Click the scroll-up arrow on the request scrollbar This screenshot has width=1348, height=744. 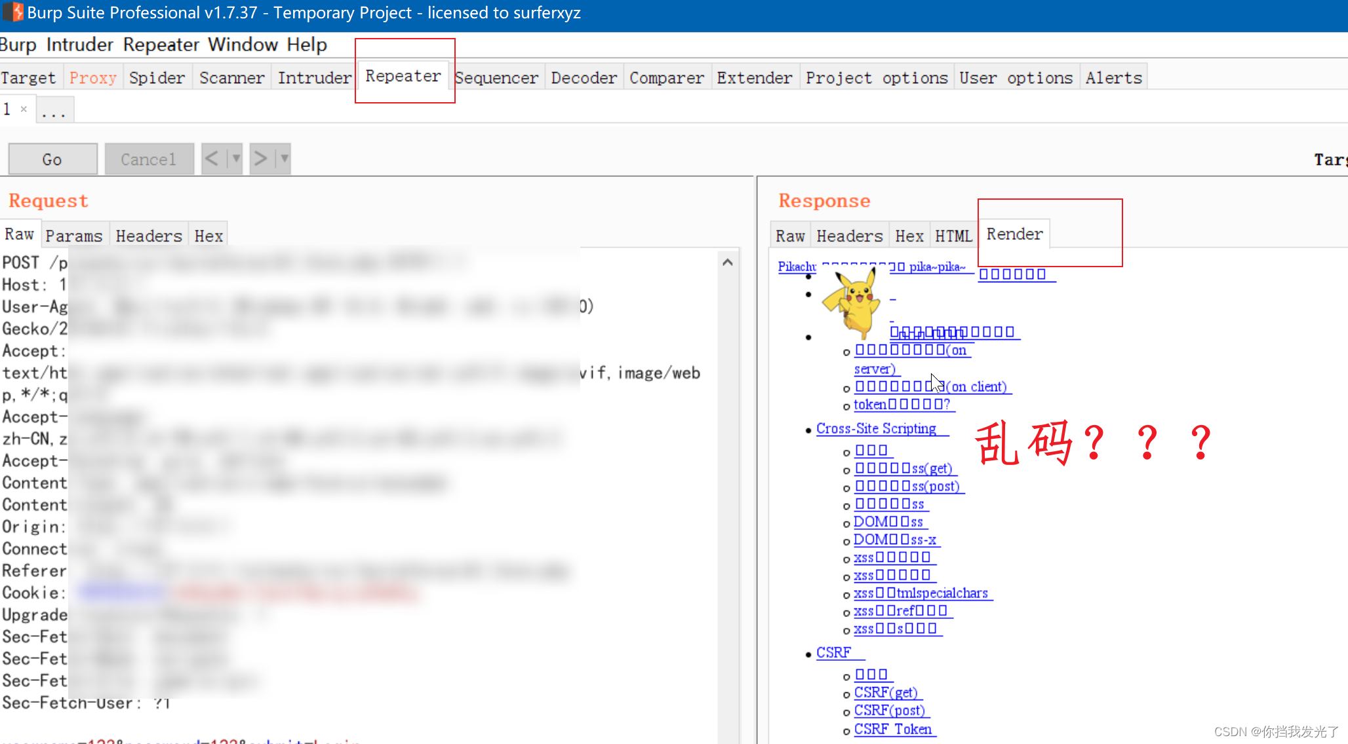tap(728, 261)
